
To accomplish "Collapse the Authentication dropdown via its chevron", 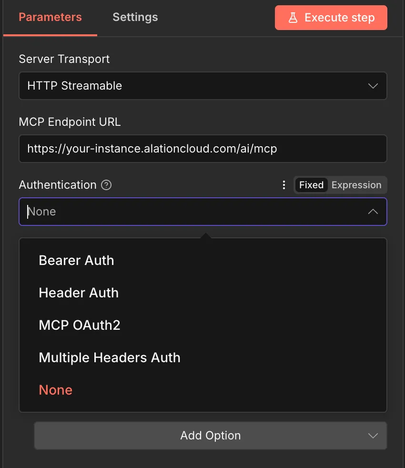I will (373, 212).
